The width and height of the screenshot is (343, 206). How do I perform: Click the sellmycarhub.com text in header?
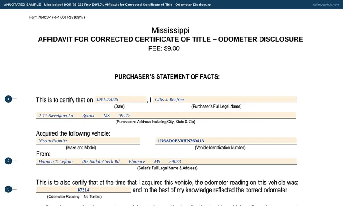click(x=326, y=5)
